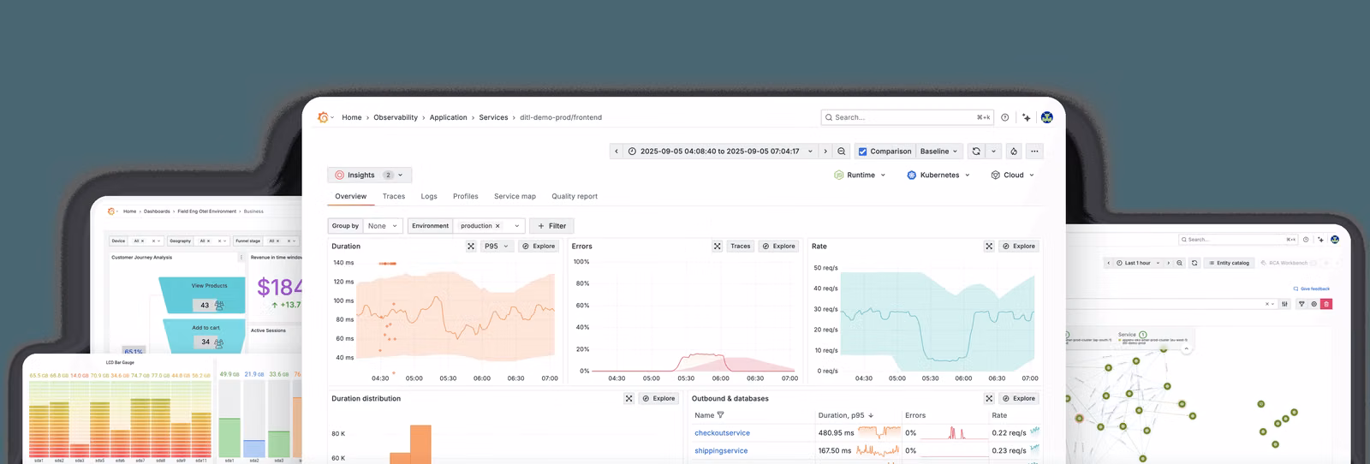The width and height of the screenshot is (1370, 464).
Task: Click the Add Filter button
Action: [x=551, y=226]
